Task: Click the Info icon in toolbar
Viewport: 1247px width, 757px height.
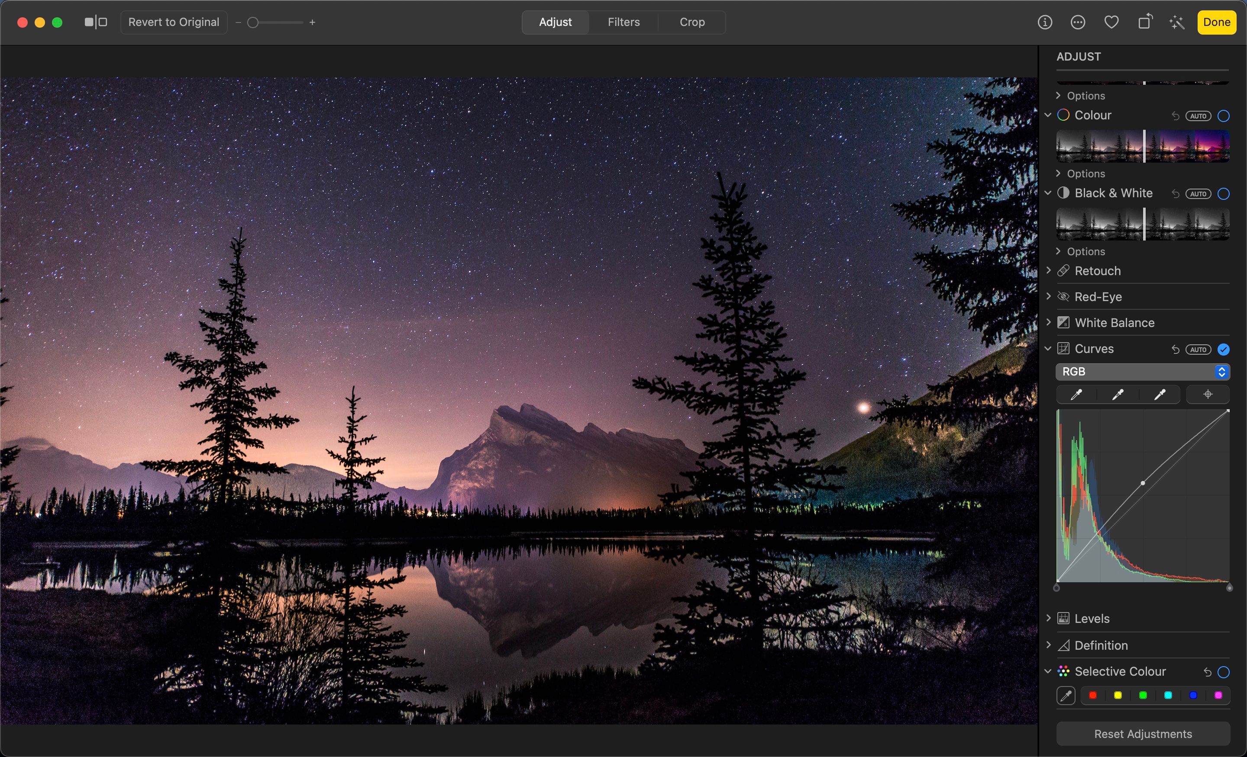Action: tap(1044, 22)
